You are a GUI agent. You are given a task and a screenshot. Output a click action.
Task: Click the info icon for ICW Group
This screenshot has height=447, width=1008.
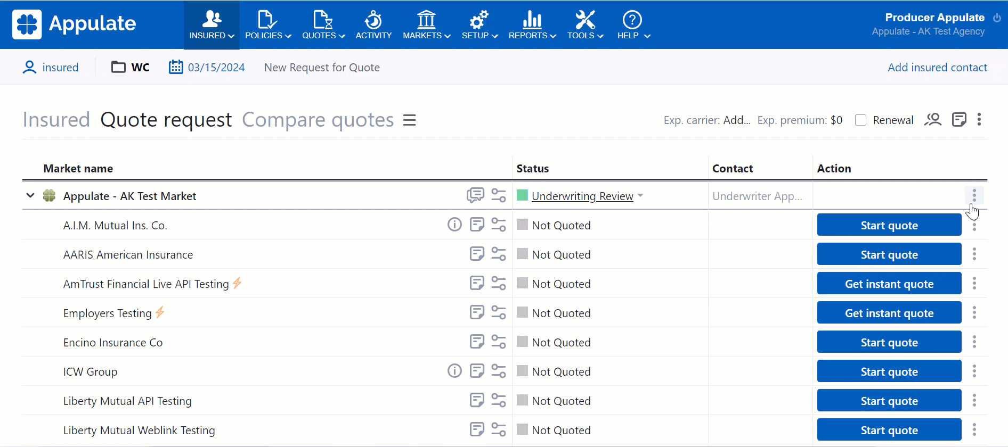coord(454,371)
